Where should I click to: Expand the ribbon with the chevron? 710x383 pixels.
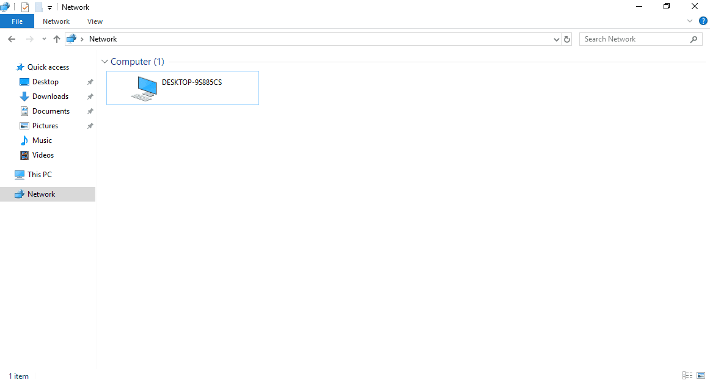pyautogui.click(x=690, y=21)
